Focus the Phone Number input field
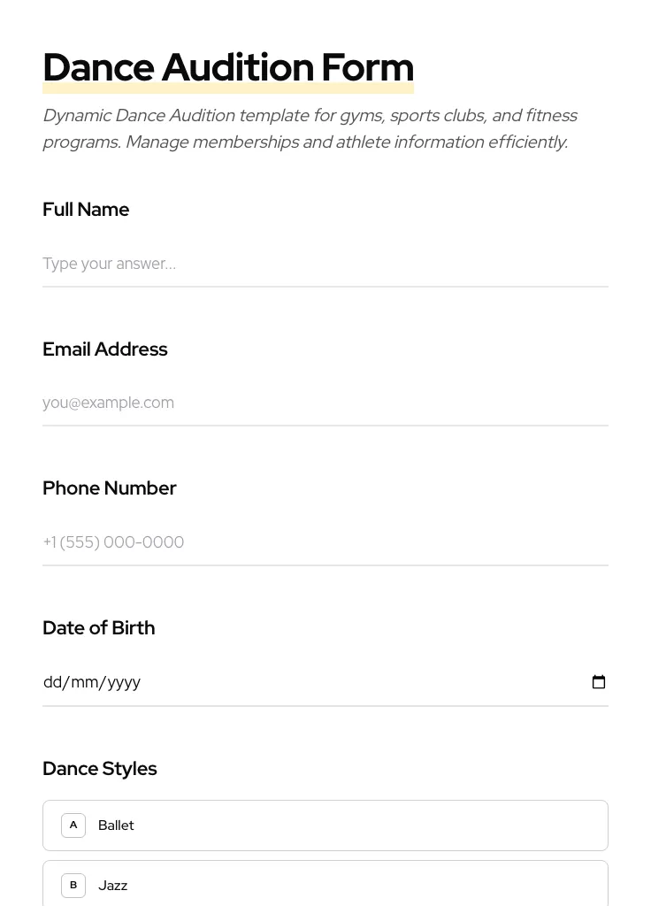Viewport: 651px width, 906px height. point(325,542)
